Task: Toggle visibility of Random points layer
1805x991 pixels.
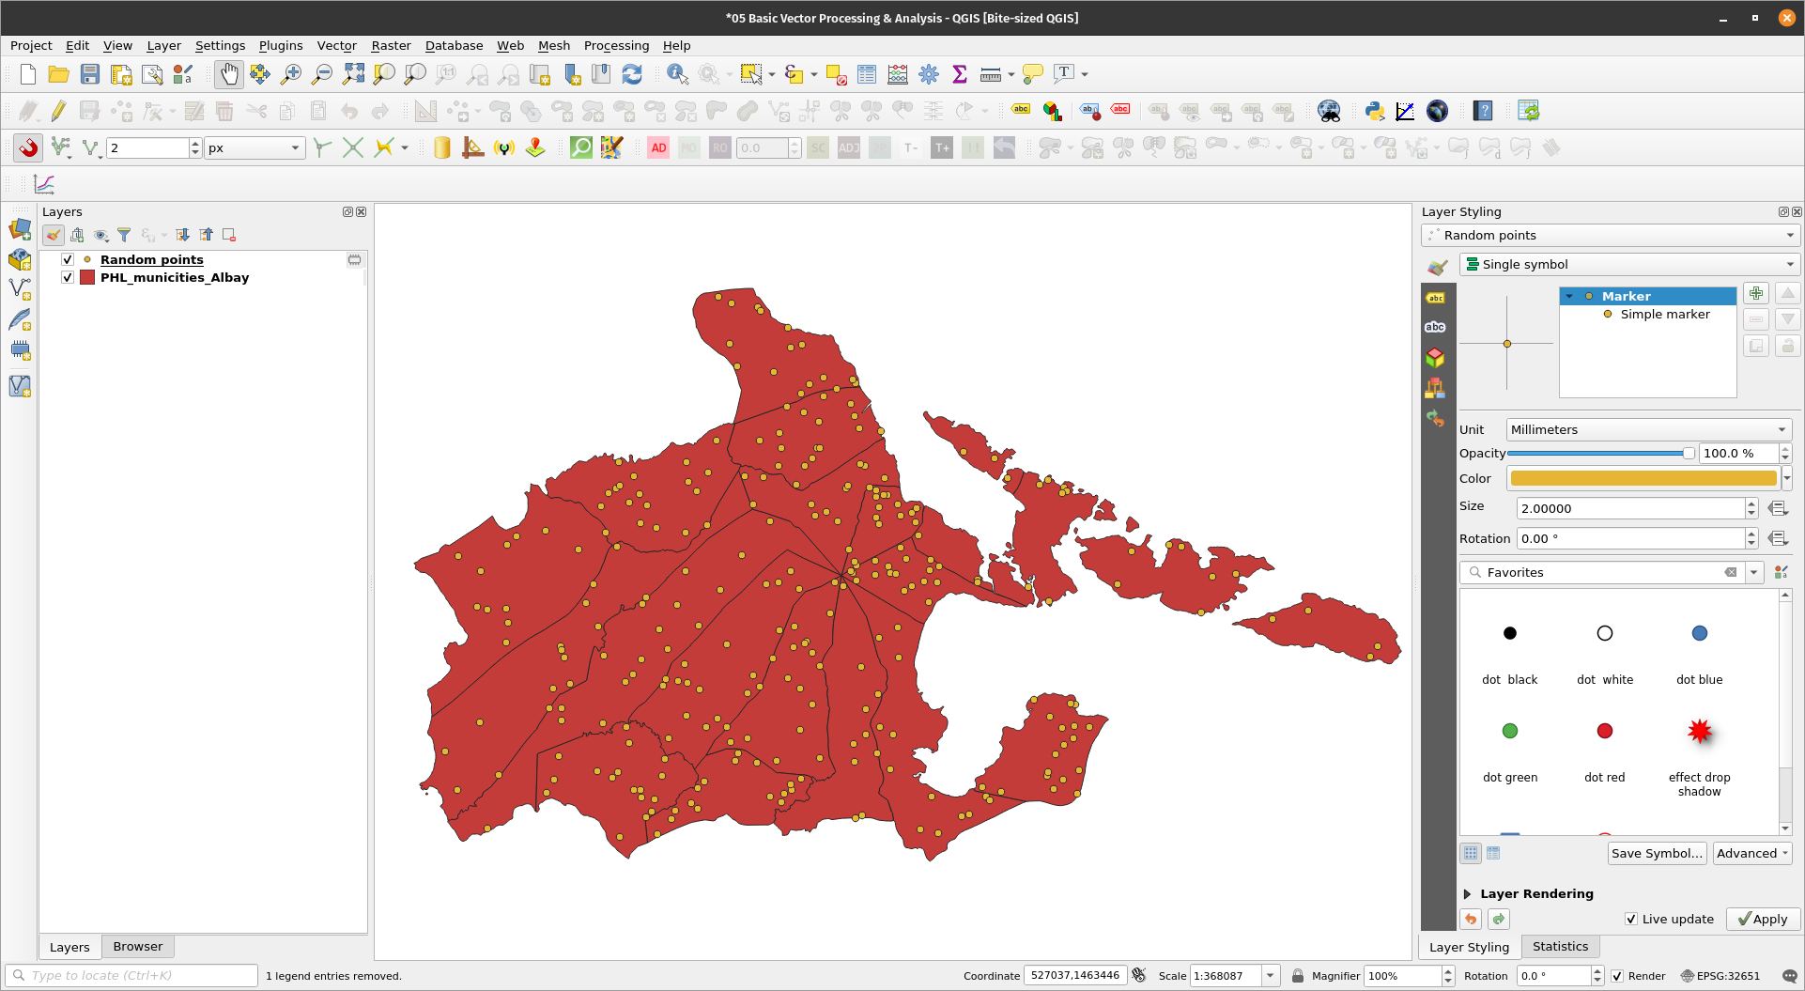Action: 68,260
